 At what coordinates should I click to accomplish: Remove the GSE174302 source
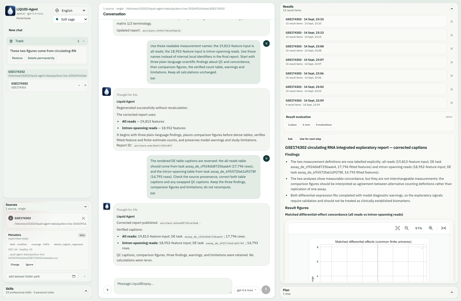(83, 218)
